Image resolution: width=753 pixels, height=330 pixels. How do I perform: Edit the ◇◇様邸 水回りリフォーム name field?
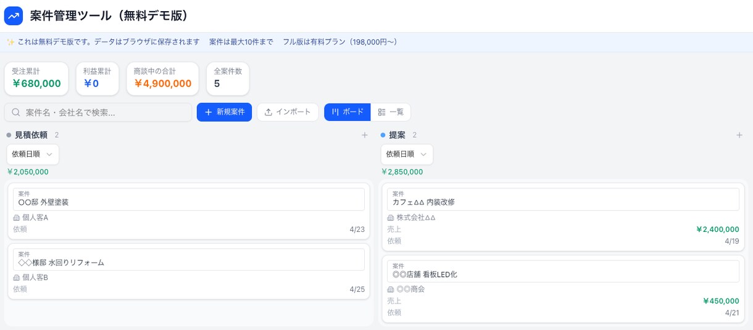click(x=189, y=260)
